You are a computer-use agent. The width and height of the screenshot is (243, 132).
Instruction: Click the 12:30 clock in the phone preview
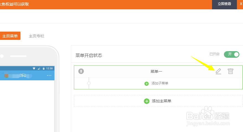(50, 68)
